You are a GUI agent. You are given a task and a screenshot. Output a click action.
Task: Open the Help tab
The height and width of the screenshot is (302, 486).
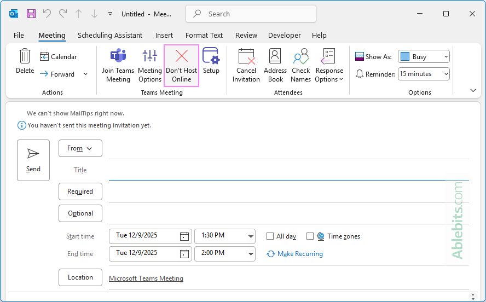pos(319,36)
